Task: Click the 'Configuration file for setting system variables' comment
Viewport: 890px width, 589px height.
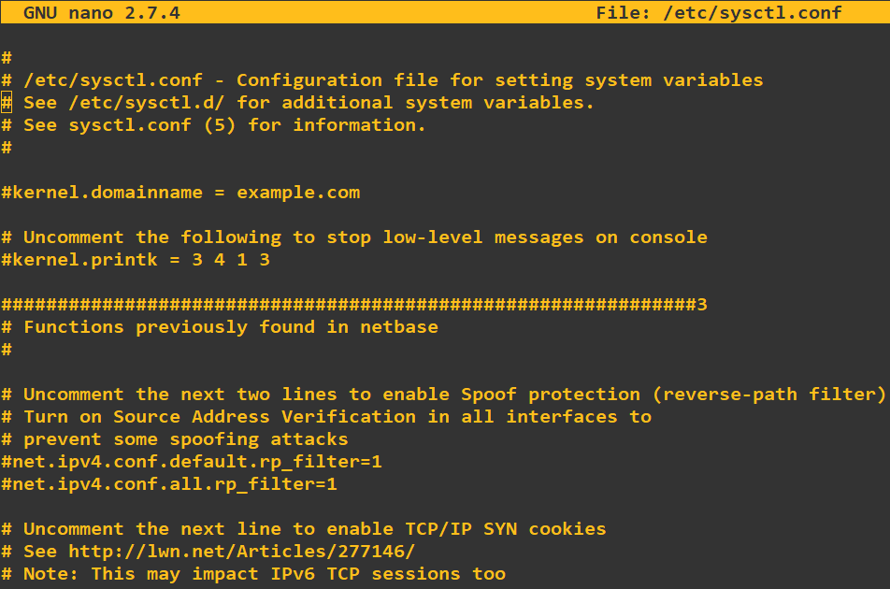Action: (499, 80)
